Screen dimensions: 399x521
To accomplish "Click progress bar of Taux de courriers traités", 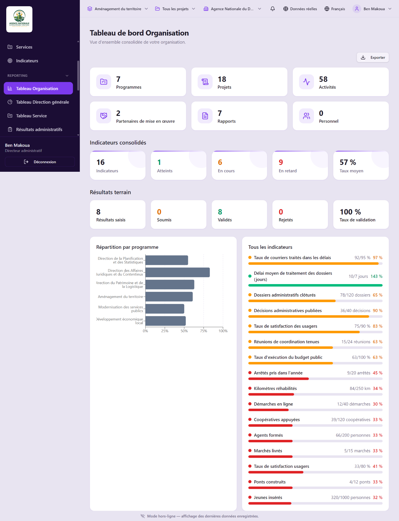I will click(315, 263).
